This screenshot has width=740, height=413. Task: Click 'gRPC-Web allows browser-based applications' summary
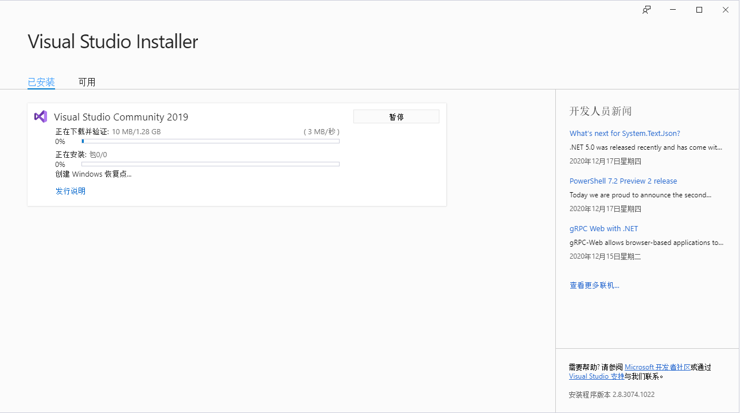pyautogui.click(x=646, y=243)
